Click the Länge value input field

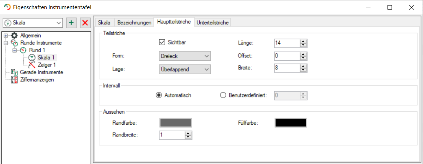tap(287, 43)
